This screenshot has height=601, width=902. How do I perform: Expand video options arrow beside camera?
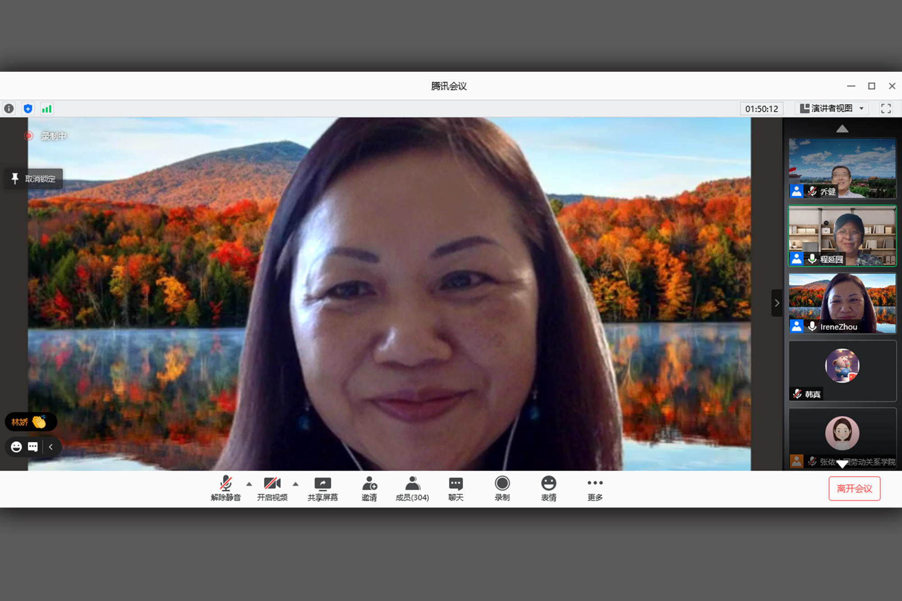[x=295, y=484]
